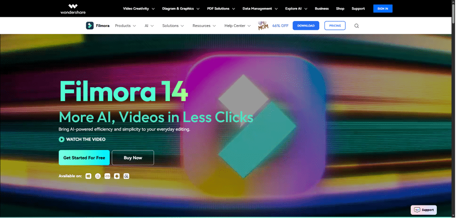Open the Solutions dropdown menu
This screenshot has width=456, height=218.
tap(173, 26)
